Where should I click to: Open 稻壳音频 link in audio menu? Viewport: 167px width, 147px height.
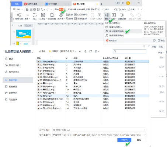click(111, 40)
